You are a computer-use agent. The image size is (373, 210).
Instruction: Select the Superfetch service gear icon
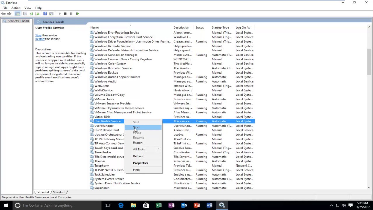pyautogui.click(x=92, y=188)
